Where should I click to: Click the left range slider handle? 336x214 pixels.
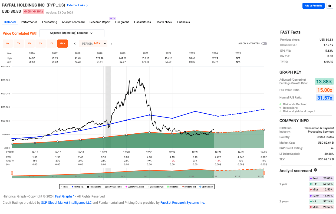(12, 173)
